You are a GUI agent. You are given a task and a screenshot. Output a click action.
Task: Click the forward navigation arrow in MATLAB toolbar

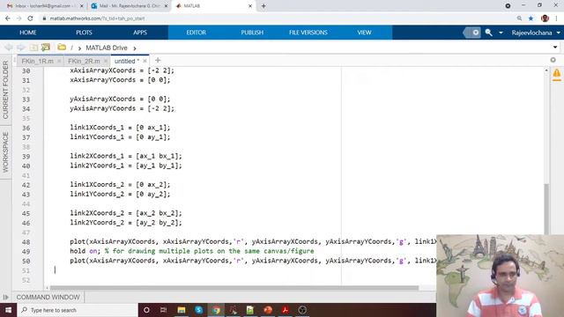point(20,48)
